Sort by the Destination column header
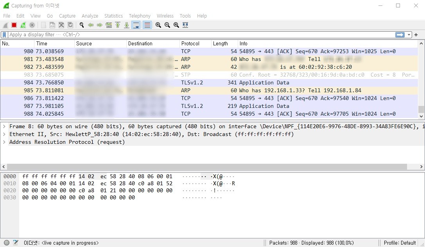This screenshot has width=425, height=247. [x=153, y=44]
